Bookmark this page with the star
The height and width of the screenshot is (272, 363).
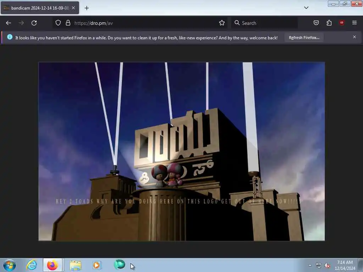pyautogui.click(x=222, y=23)
